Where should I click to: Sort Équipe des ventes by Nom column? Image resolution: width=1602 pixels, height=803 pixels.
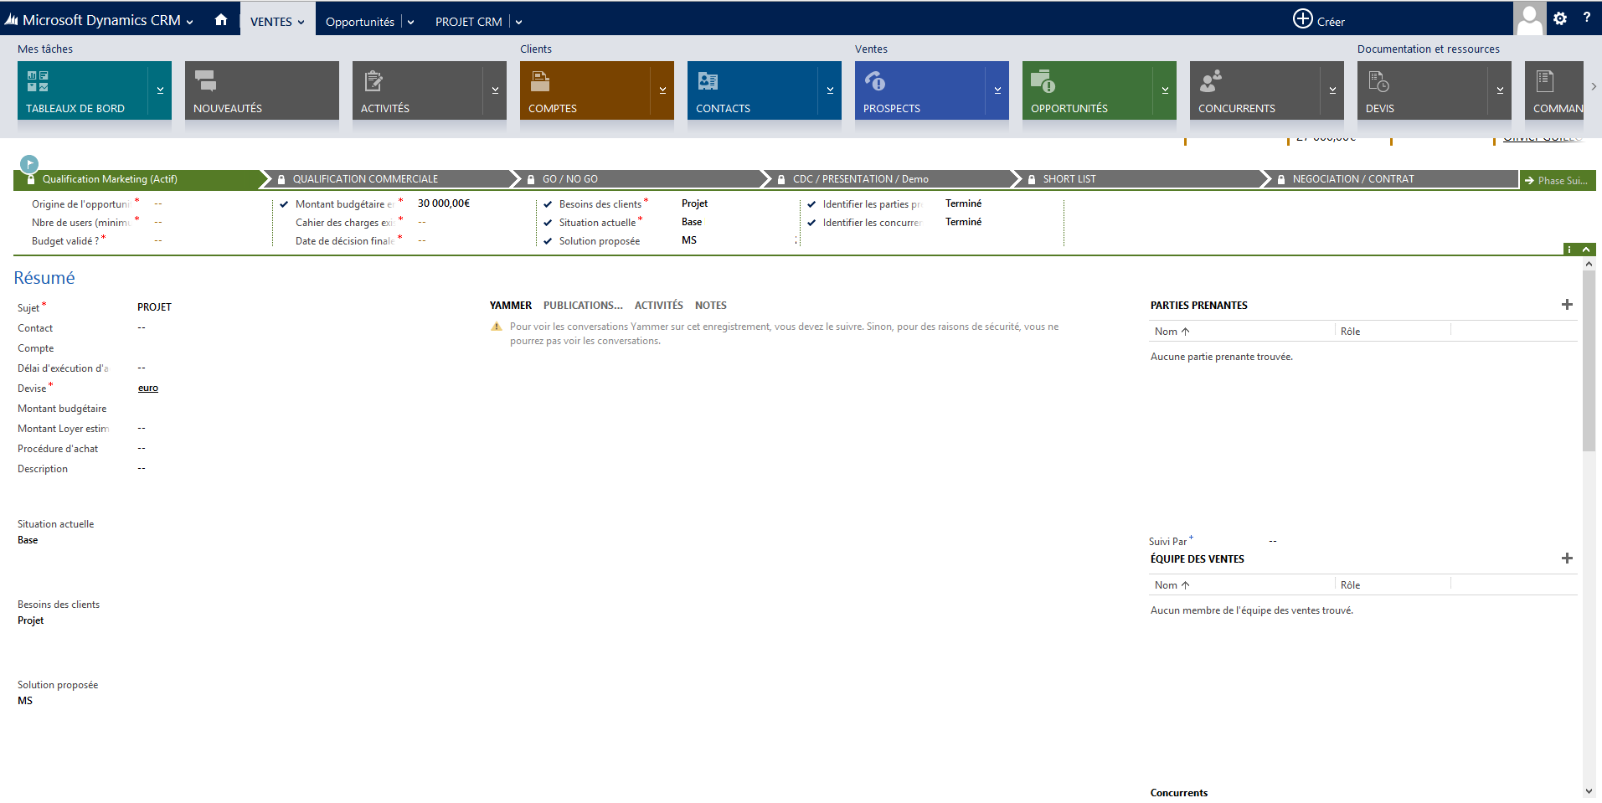[x=1172, y=585]
